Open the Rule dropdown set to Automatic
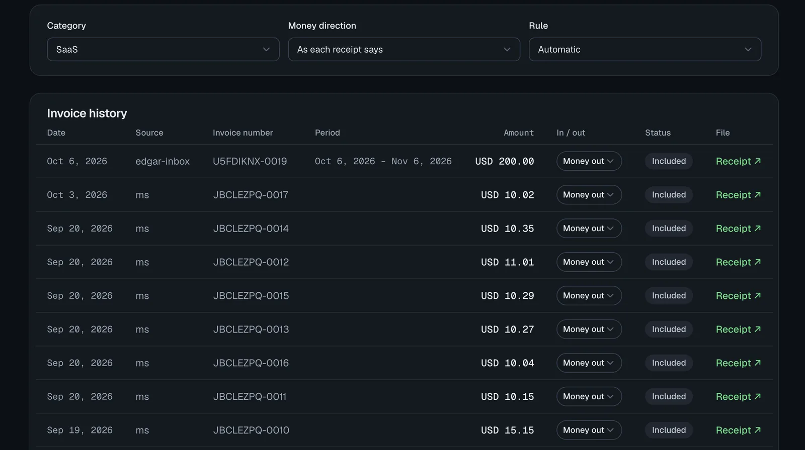The height and width of the screenshot is (450, 805). [645, 49]
